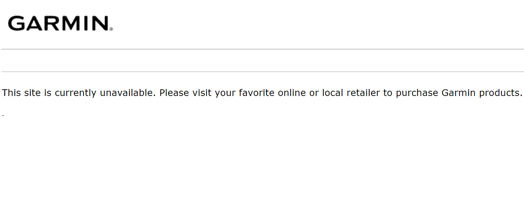Viewport: 524px width, 211px height.
Task: Click the registered trademark symbol beside the logo
Action: point(111,30)
